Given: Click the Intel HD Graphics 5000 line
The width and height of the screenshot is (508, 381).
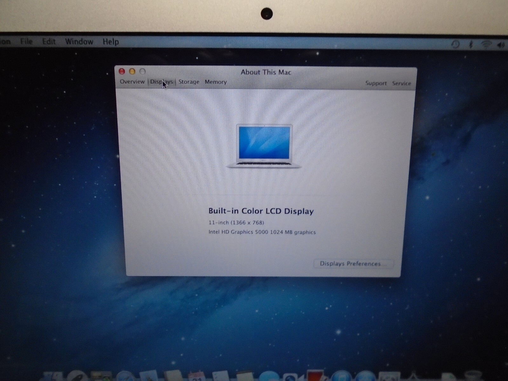Looking at the screenshot, I should point(262,232).
